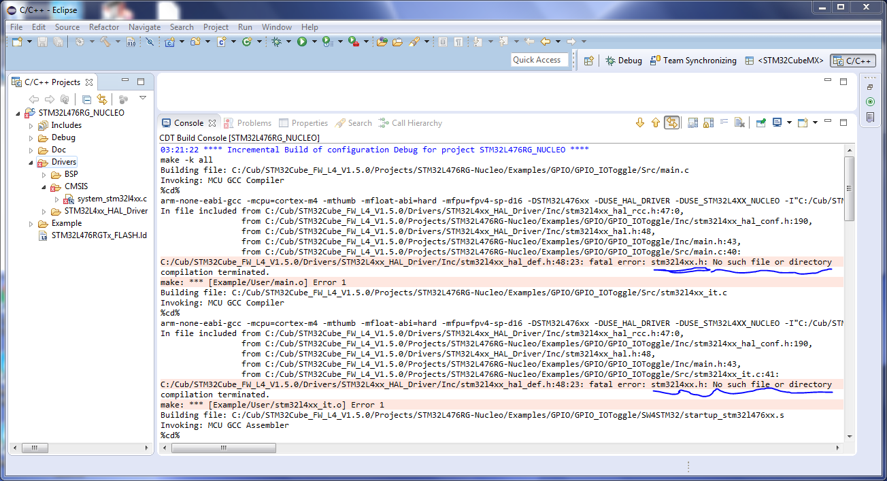
Task: Toggle Link with Editor in Projects panel
Action: 102,99
